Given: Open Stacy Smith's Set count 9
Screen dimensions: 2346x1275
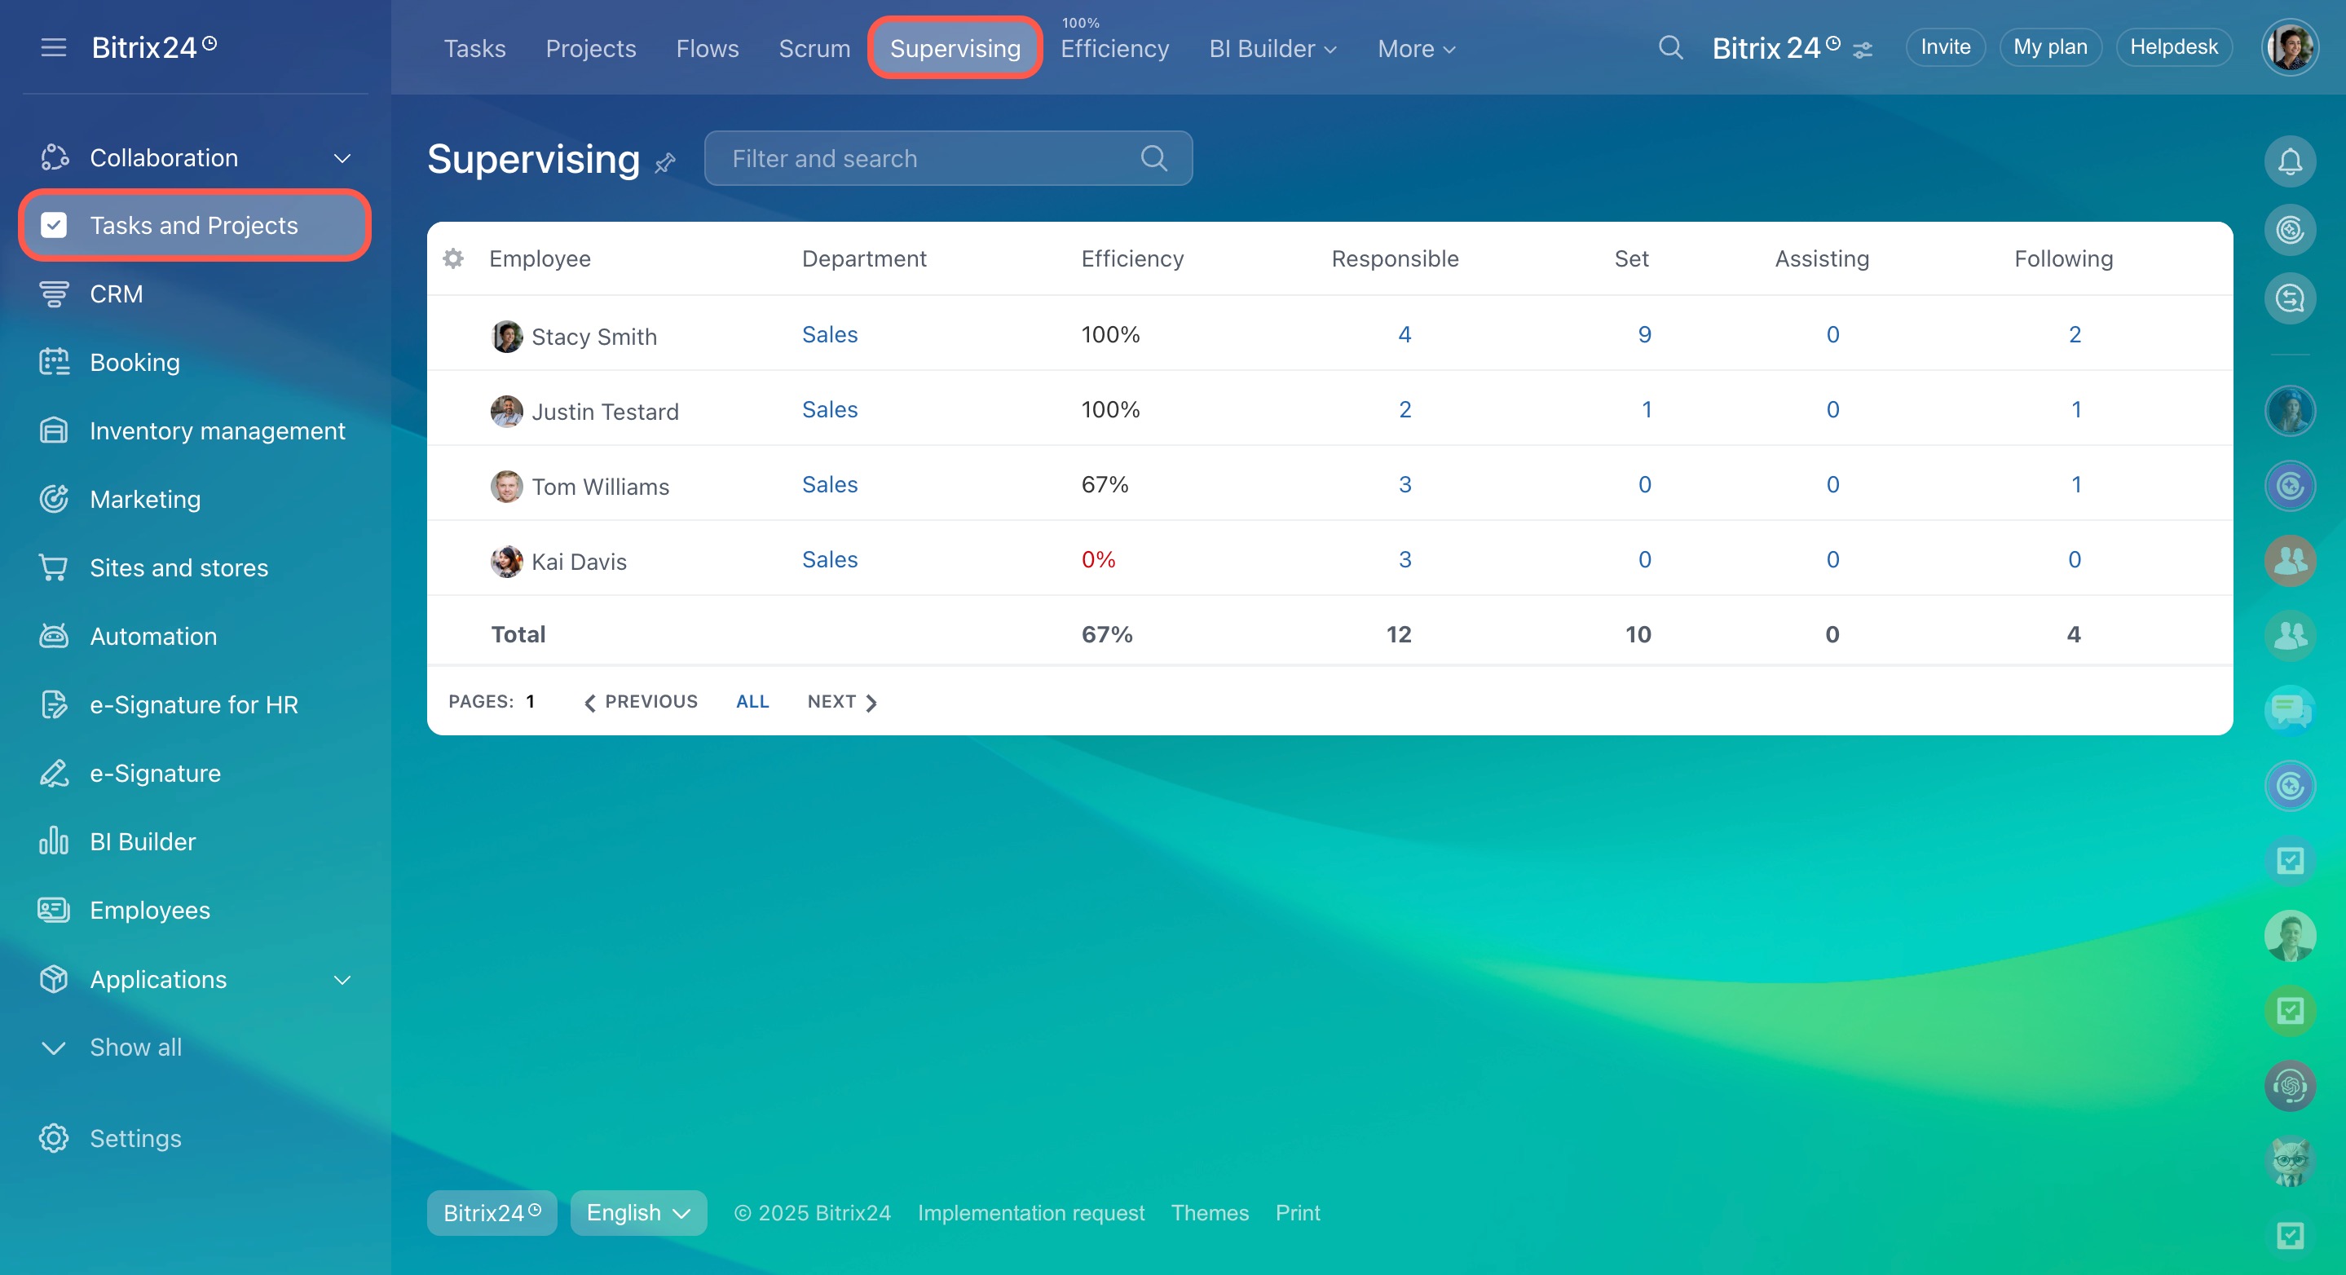Looking at the screenshot, I should 1644,334.
